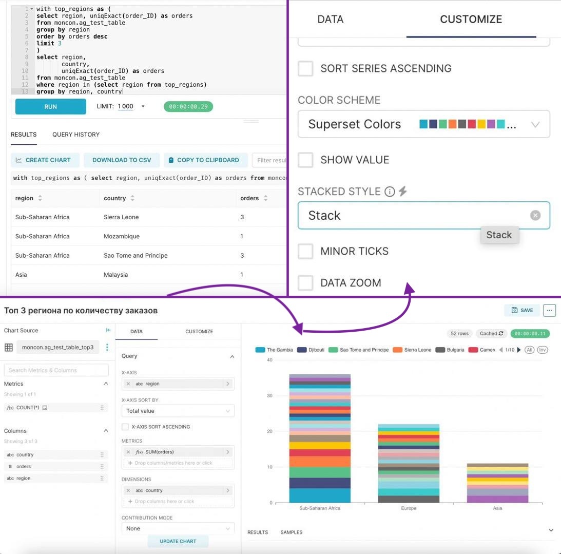
Task: Remove the SUM(orders) metric
Action: pos(128,452)
